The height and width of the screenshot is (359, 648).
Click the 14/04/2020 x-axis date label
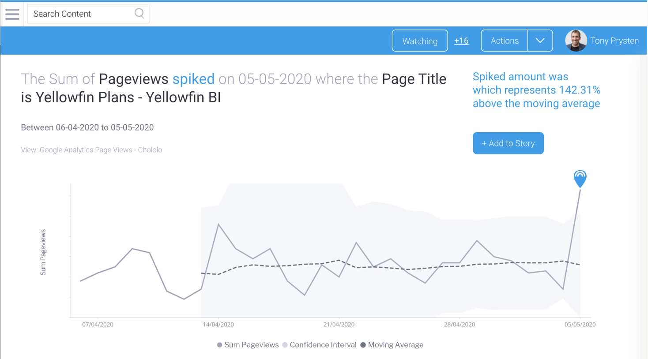pyautogui.click(x=218, y=325)
